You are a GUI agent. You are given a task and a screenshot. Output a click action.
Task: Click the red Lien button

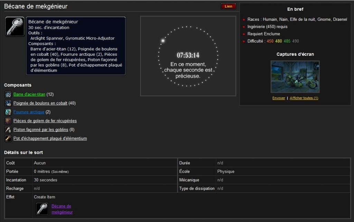(x=228, y=6)
